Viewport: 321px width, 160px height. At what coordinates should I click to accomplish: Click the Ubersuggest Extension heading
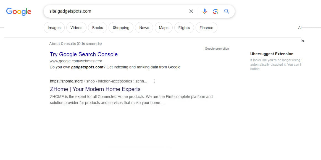tap(272, 54)
